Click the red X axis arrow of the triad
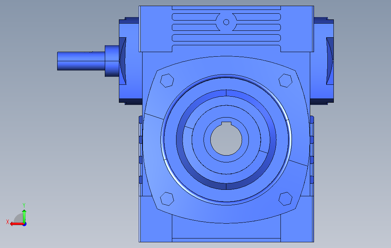391x248 pixels. [16, 224]
